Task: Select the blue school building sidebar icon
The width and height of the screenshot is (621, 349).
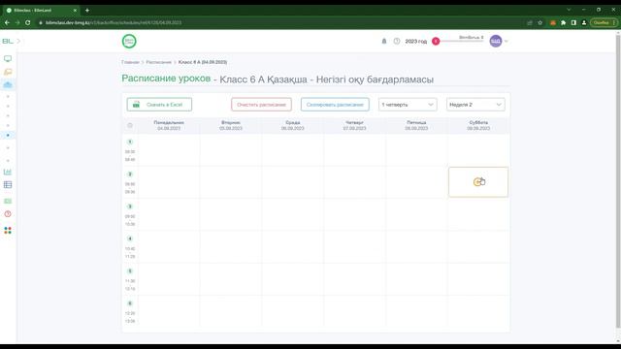Action: tap(8, 84)
